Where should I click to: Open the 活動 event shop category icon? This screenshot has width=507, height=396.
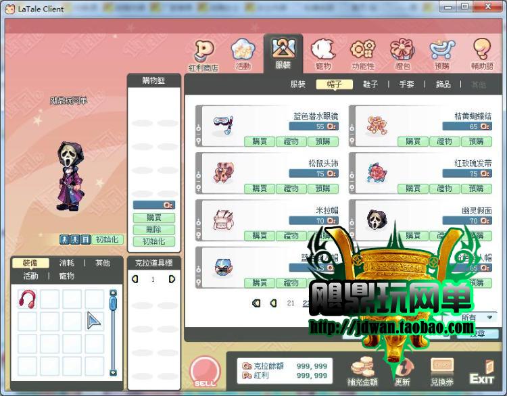(243, 54)
